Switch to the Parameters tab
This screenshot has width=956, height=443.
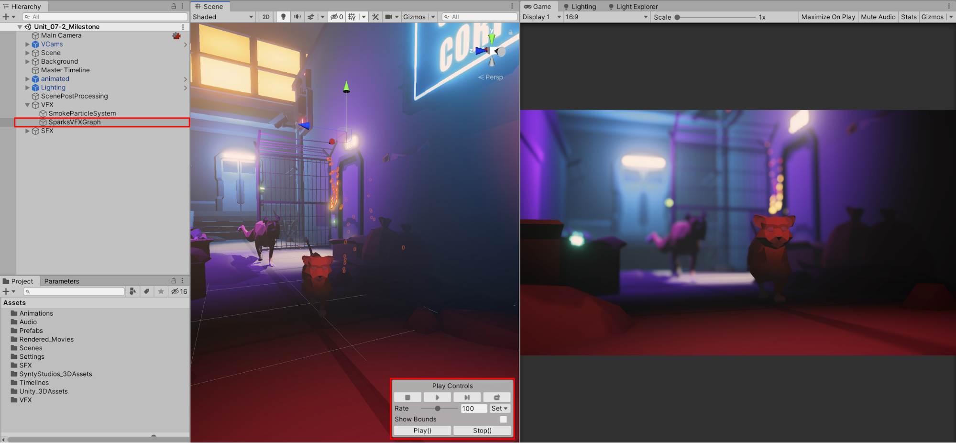(x=62, y=281)
